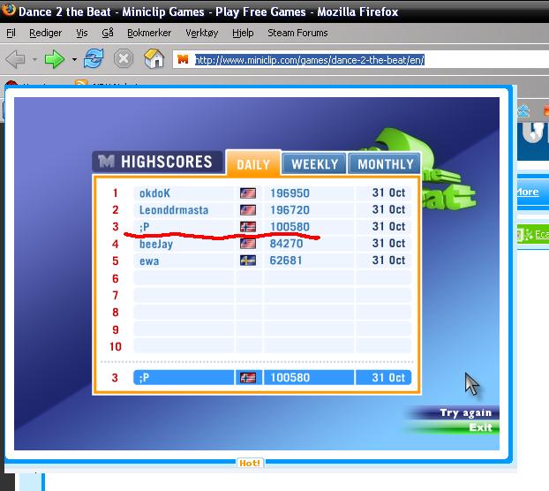The height and width of the screenshot is (491, 549).
Task: Click Swedish flag in ewa row
Action: [x=248, y=261]
